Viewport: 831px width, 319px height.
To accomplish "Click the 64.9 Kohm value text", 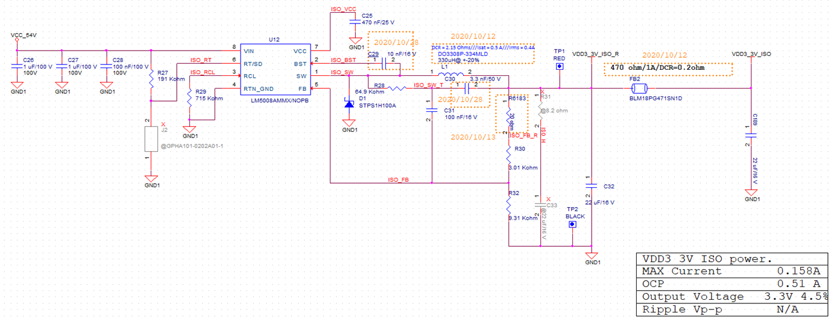I will tap(369, 92).
